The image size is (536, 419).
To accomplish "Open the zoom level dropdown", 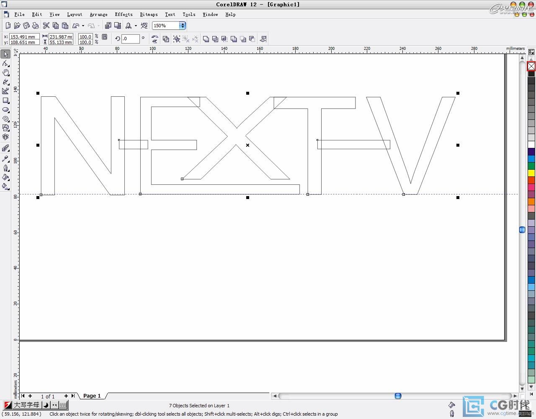I will (x=183, y=26).
